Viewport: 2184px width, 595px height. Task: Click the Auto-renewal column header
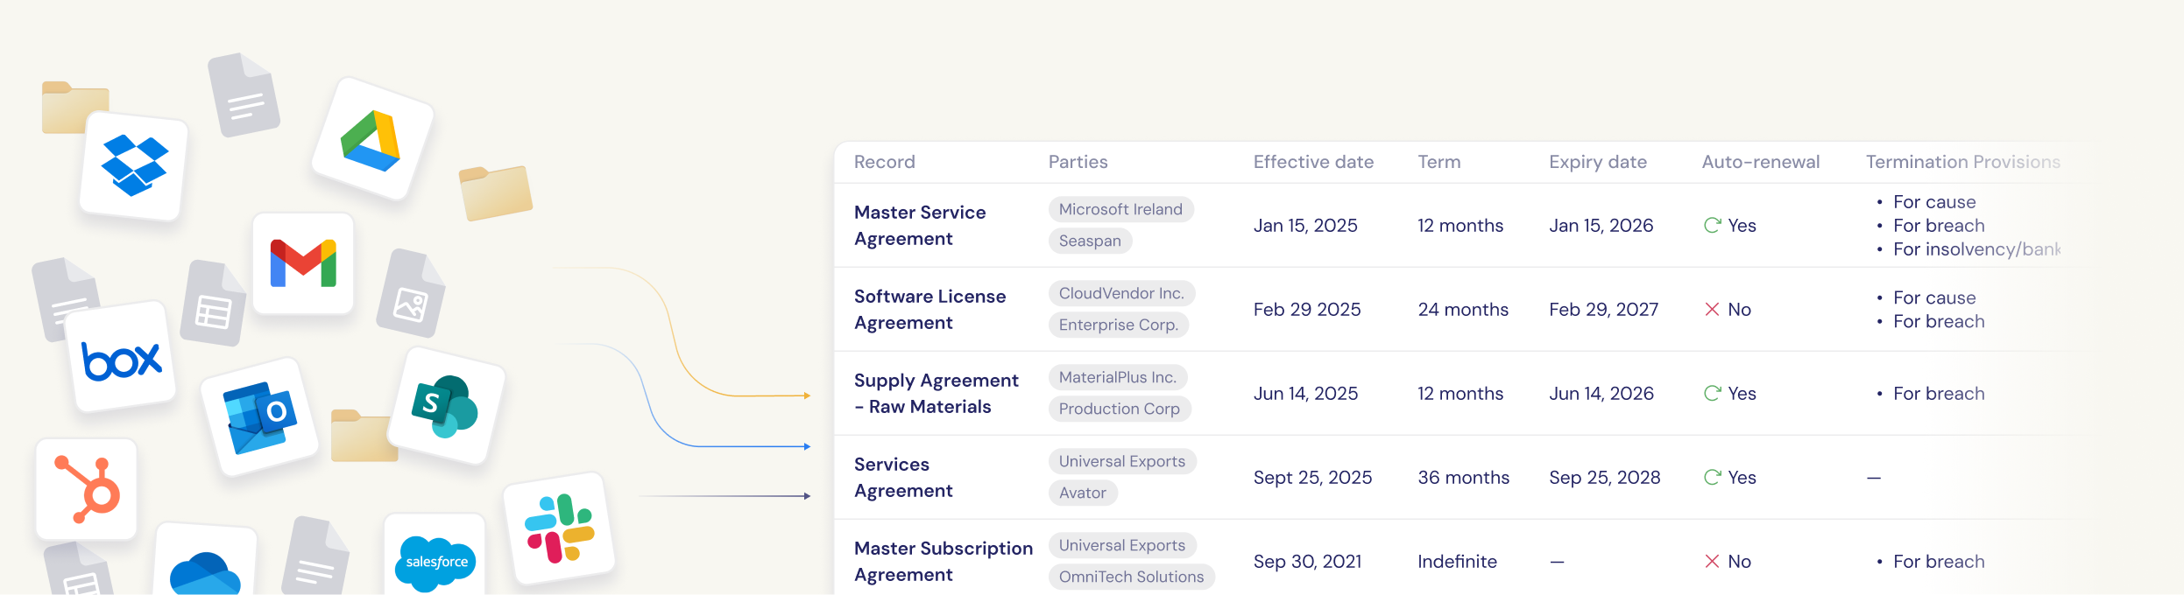[1760, 162]
